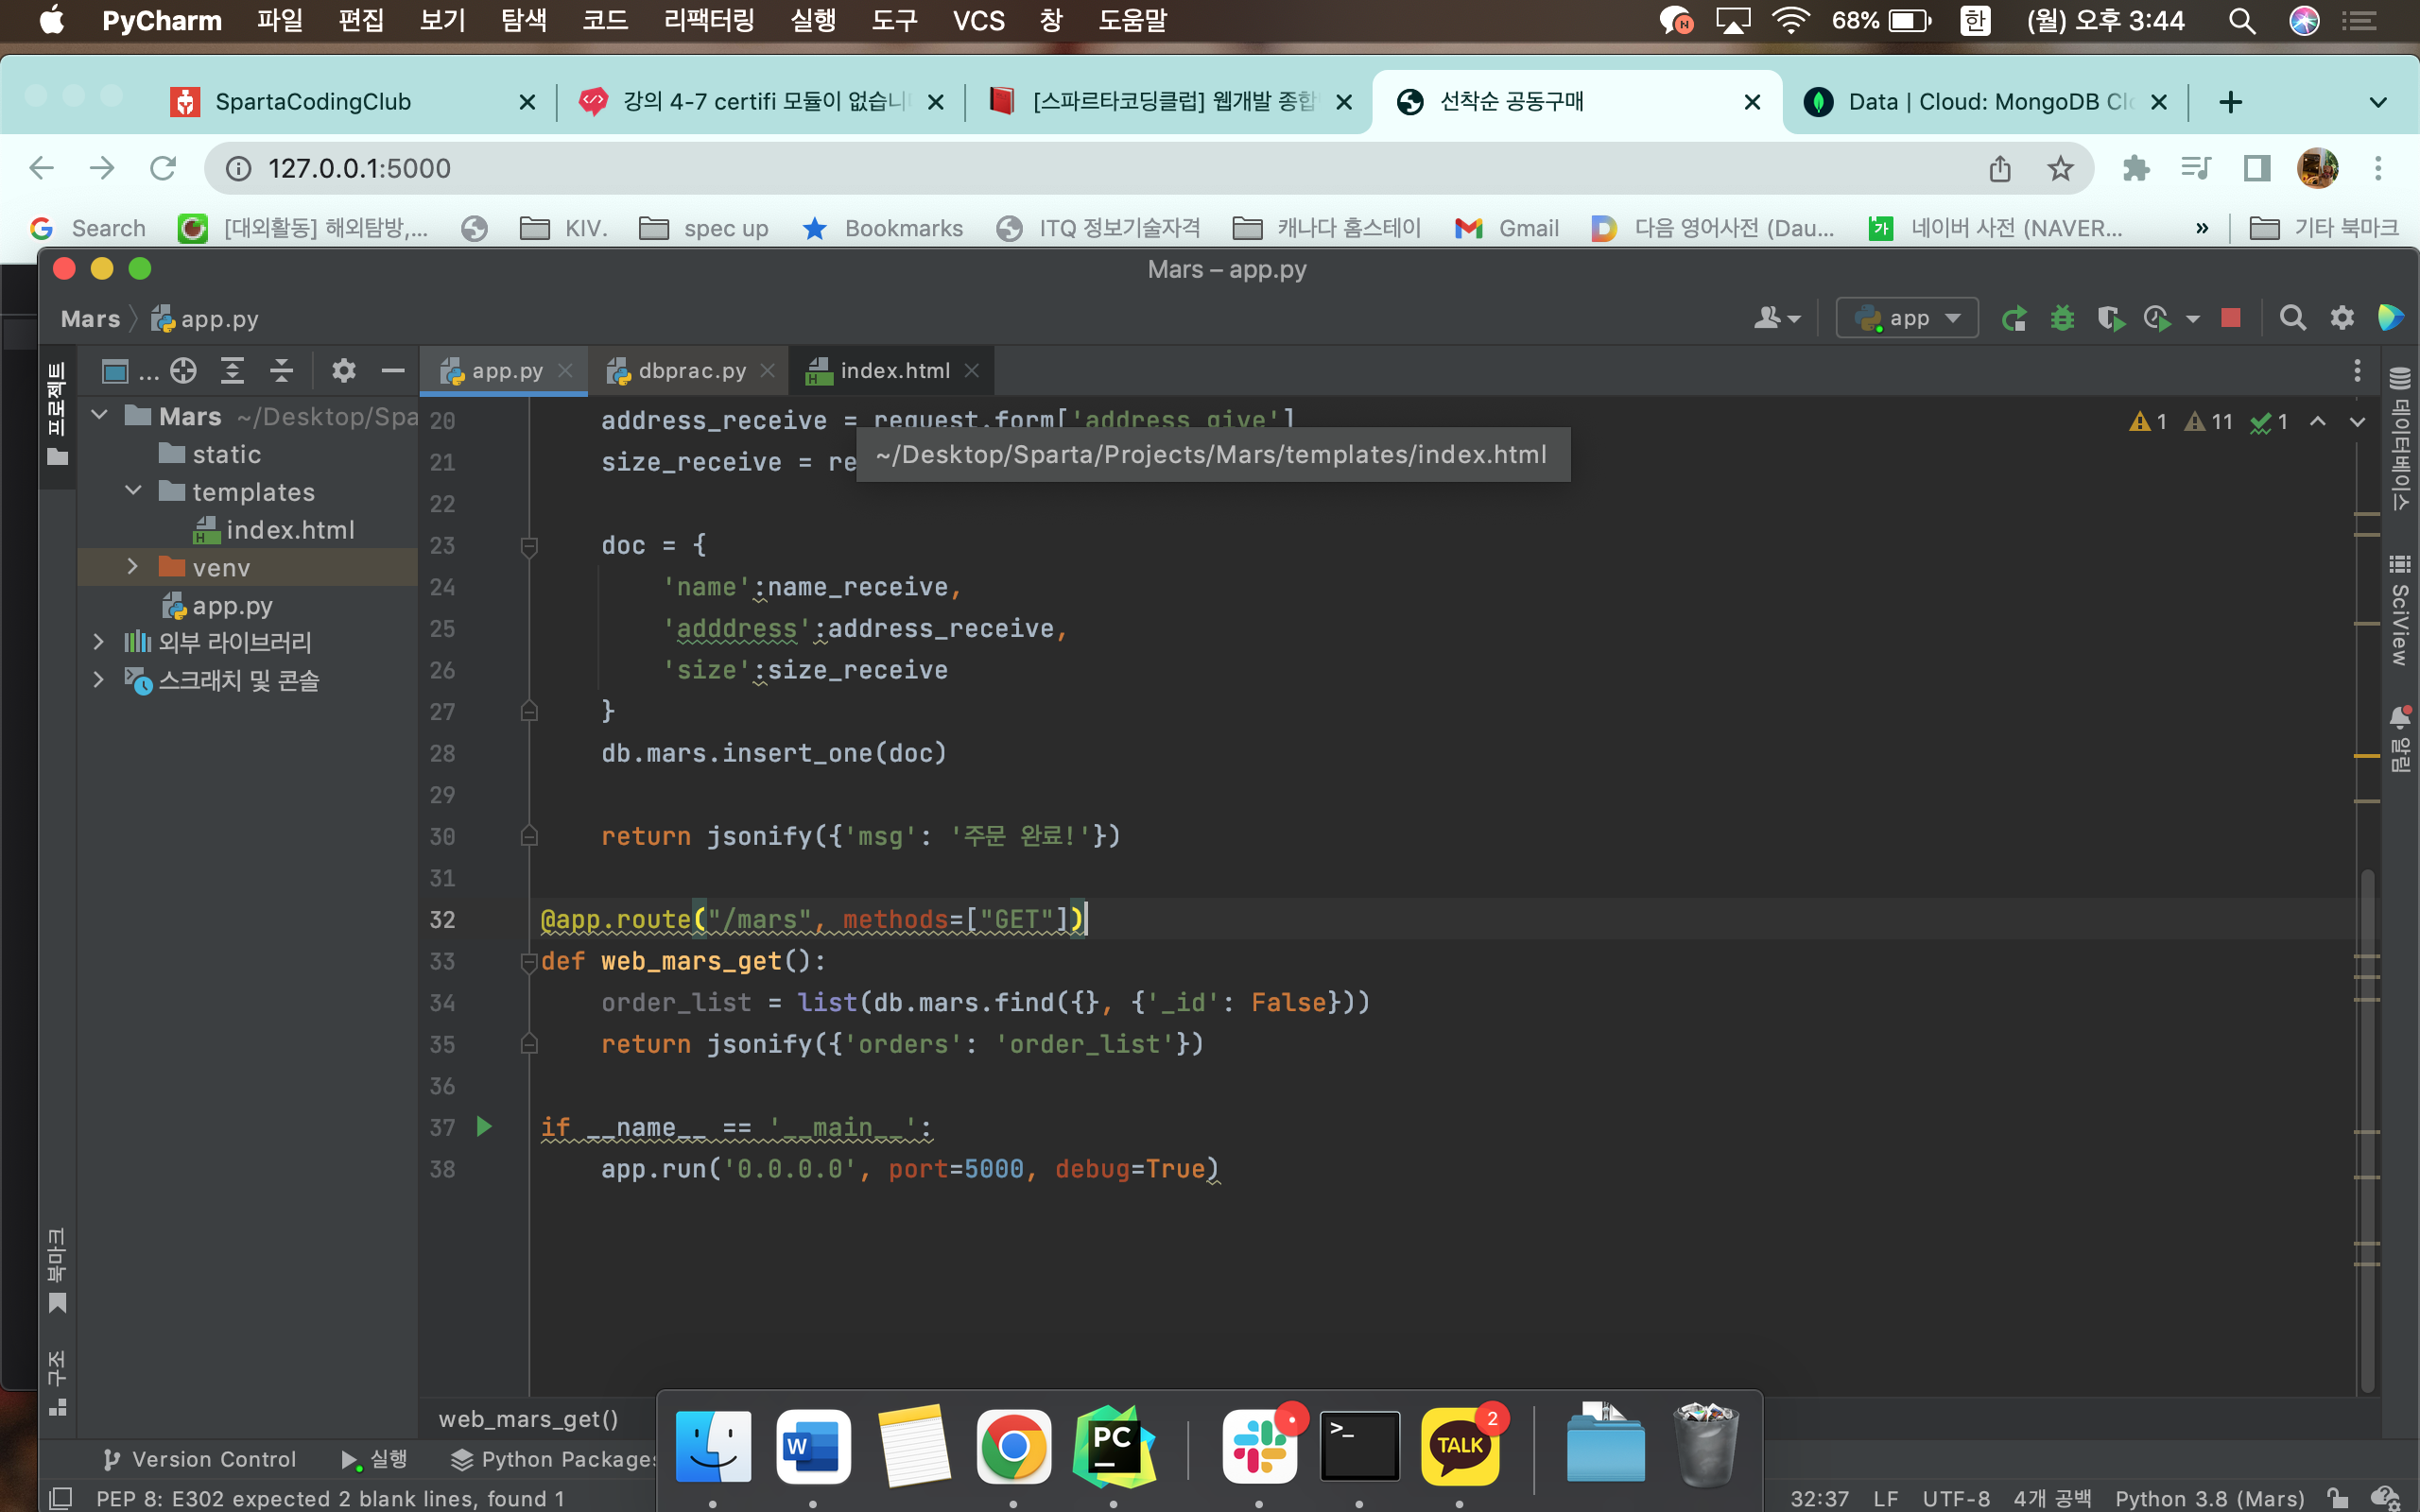The image size is (2420, 1512).
Task: Bookmark this page with star icon
Action: 2060,168
